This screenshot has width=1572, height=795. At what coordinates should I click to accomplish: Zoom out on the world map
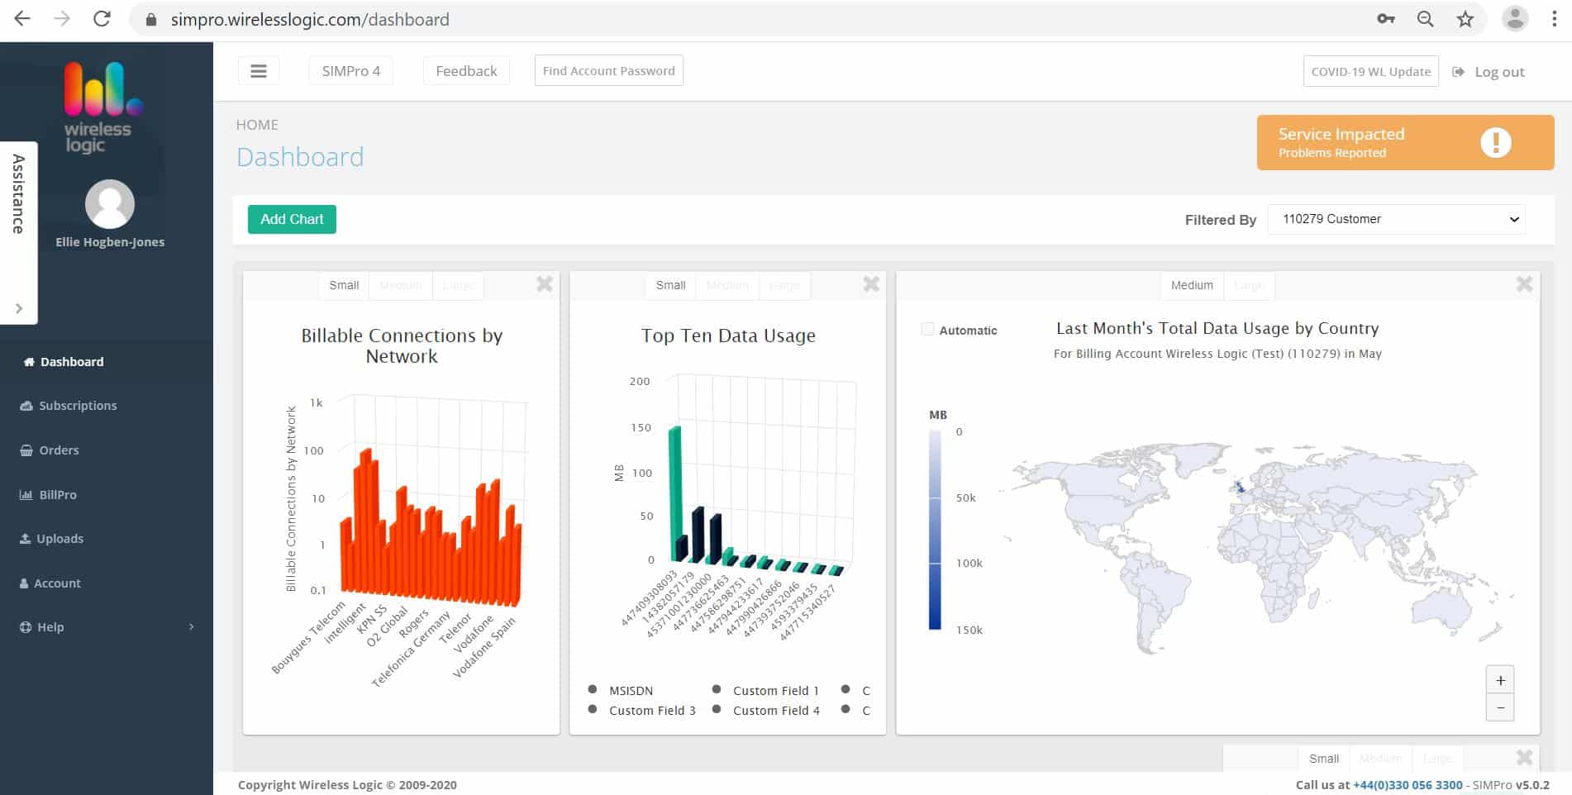pyautogui.click(x=1500, y=707)
